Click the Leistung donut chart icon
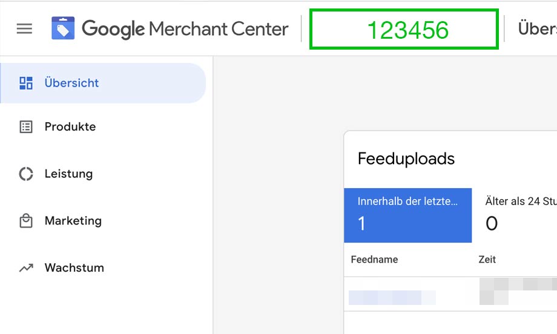The height and width of the screenshot is (334, 557). coord(26,174)
